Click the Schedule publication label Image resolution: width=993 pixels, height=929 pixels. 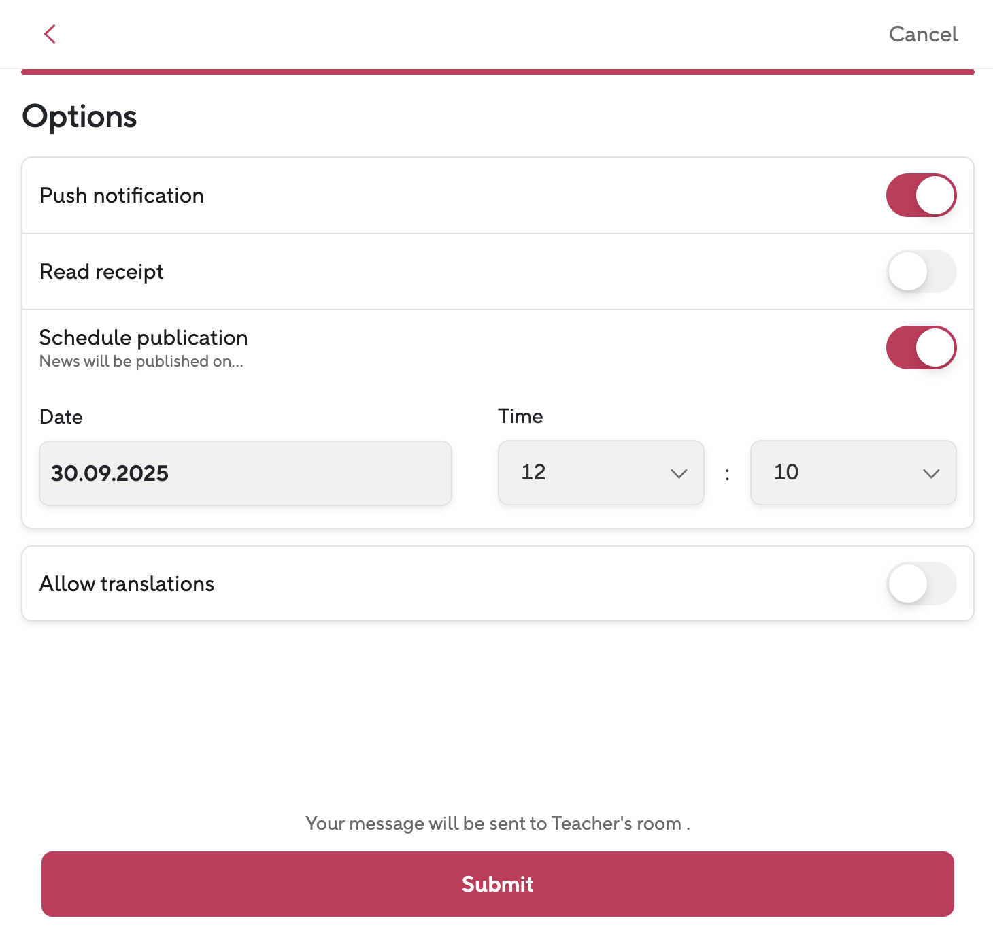144,338
